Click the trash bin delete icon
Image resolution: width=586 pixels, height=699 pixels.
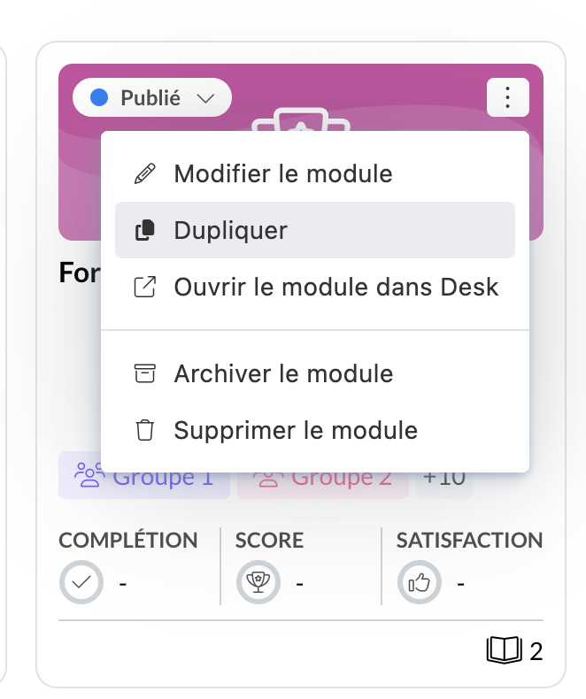(x=143, y=431)
